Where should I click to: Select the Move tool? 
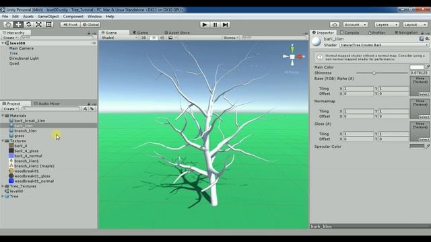click(18, 25)
